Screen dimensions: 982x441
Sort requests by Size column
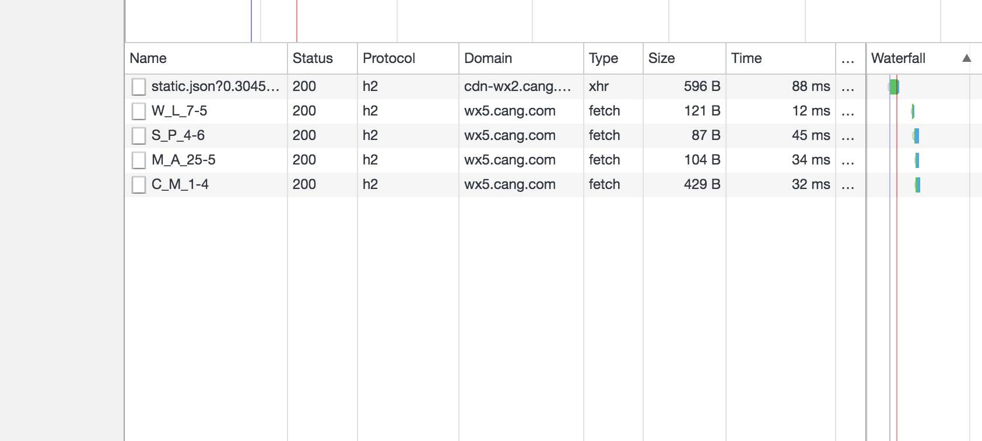tap(662, 58)
